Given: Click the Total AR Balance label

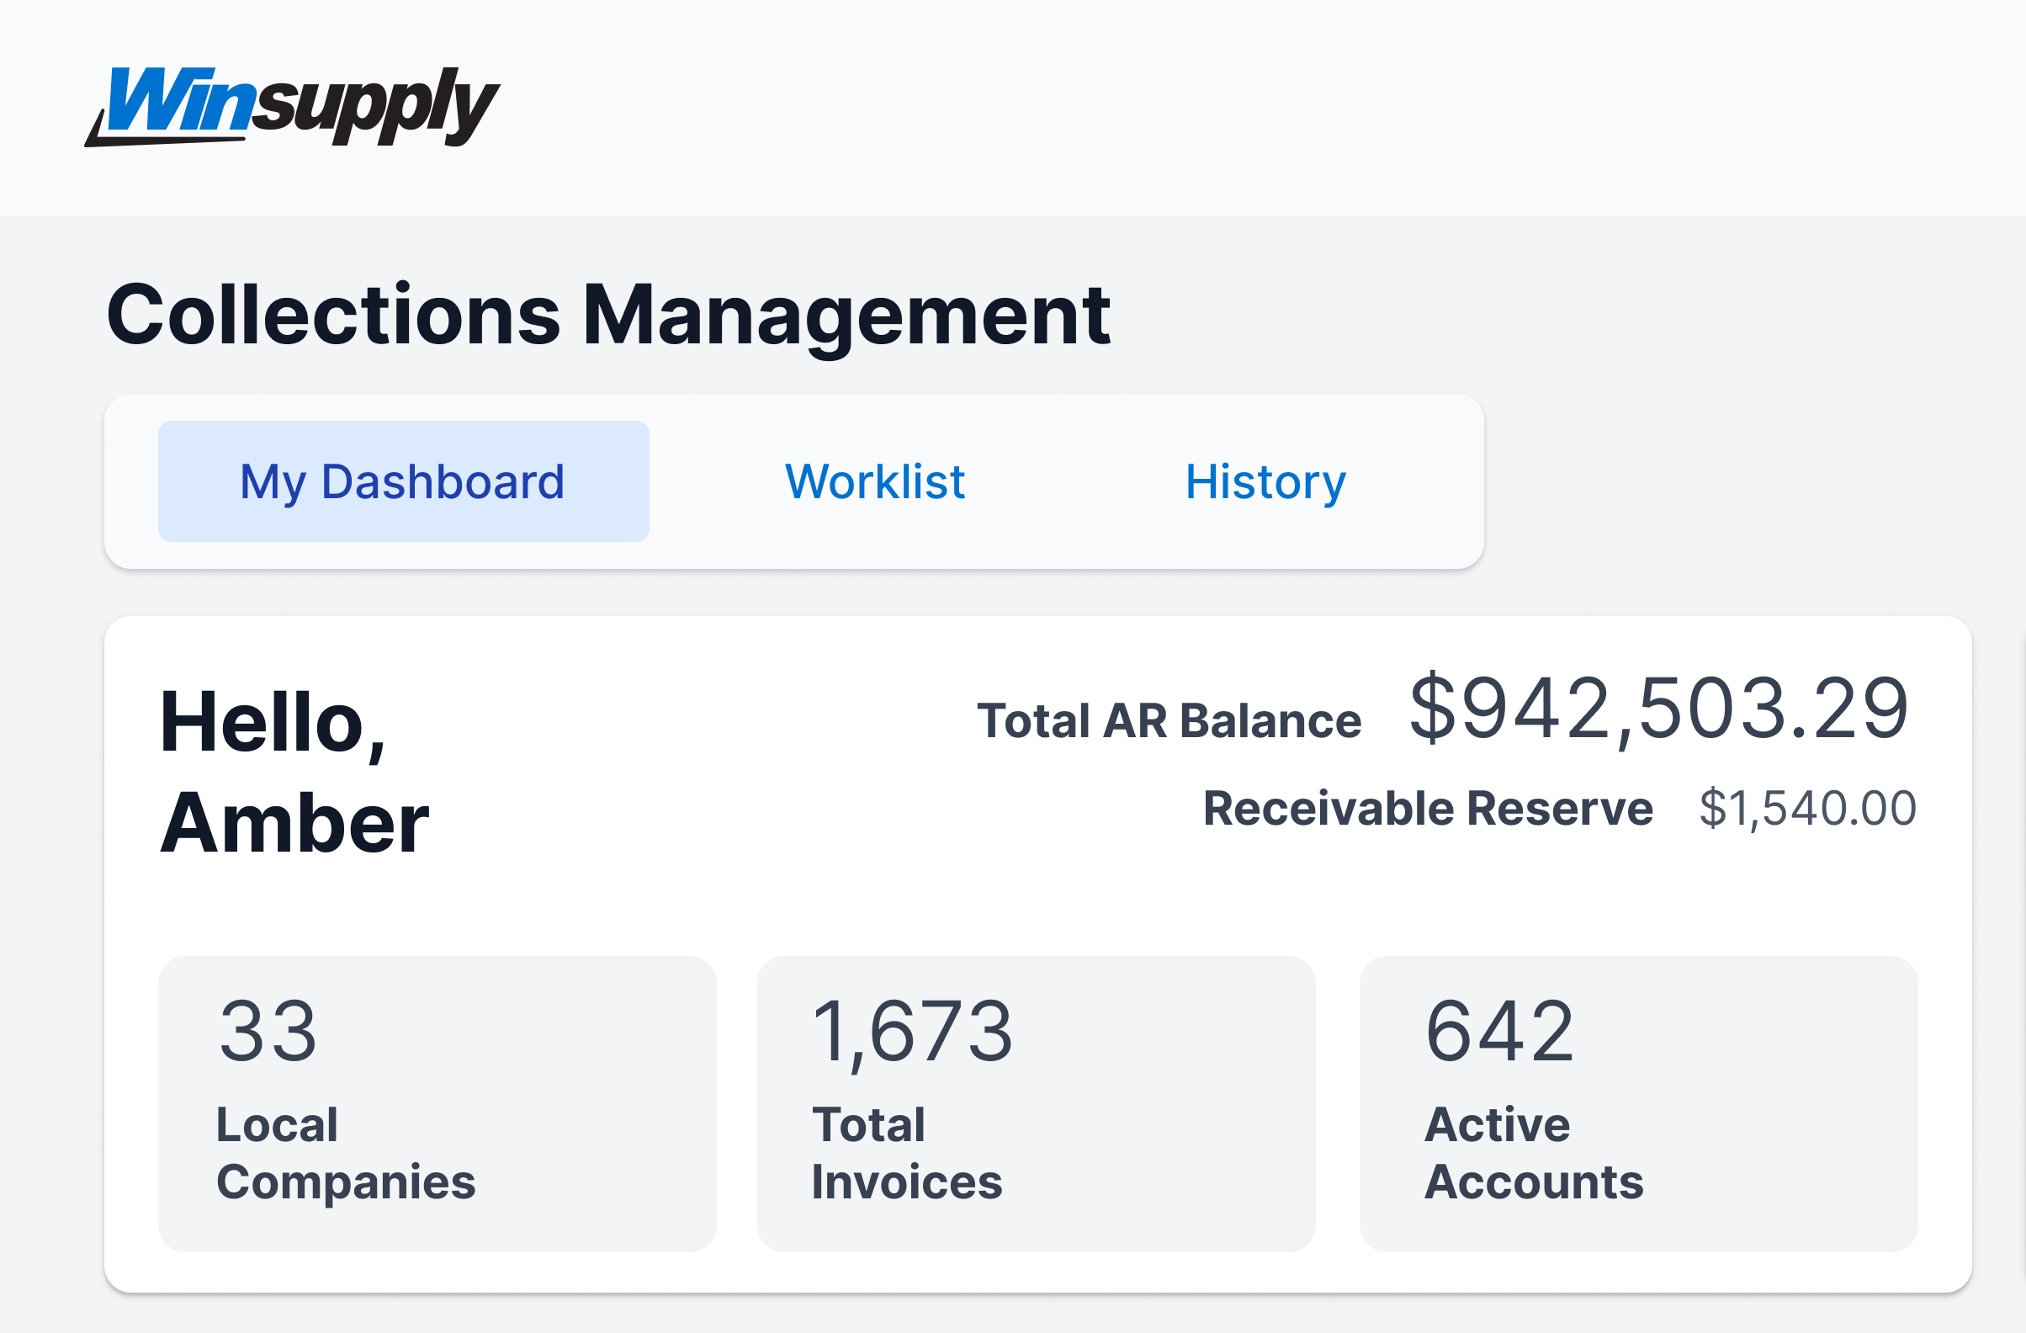Looking at the screenshot, I should coord(1168,720).
